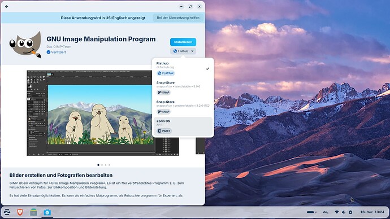Choose Snap-Store latest/stable 3.0.6 source
This screenshot has width=390, height=219.
[x=183, y=87]
